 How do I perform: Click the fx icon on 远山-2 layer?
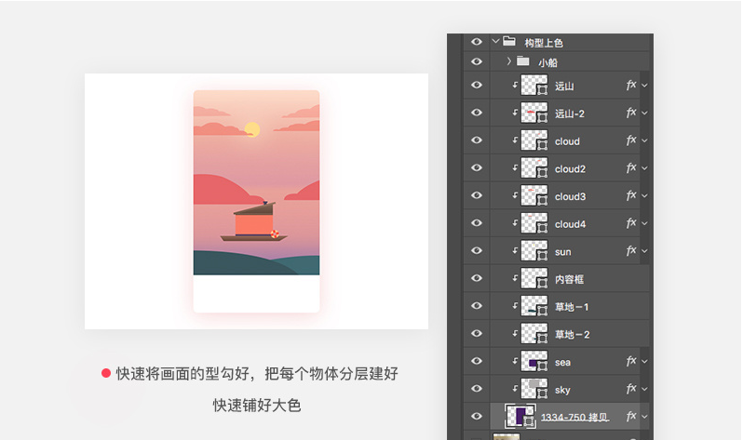[631, 113]
